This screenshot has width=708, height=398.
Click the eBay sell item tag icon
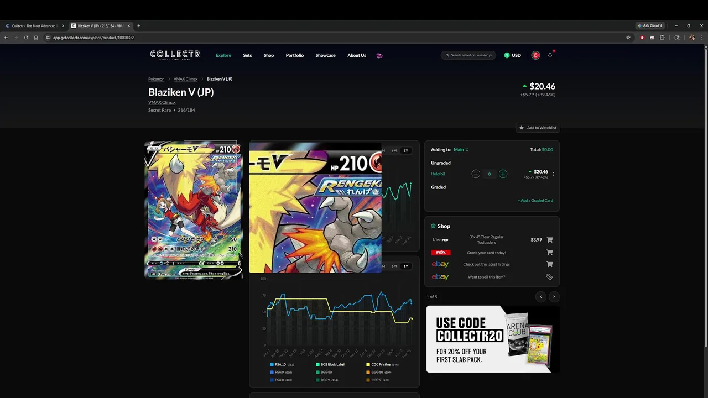pos(549,277)
